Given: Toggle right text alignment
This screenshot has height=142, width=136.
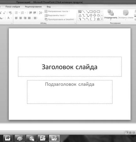Looking at the screenshot, I should click(25, 18).
